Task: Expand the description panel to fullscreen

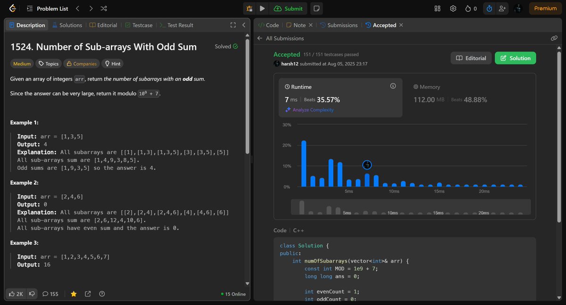Action: pos(233,25)
